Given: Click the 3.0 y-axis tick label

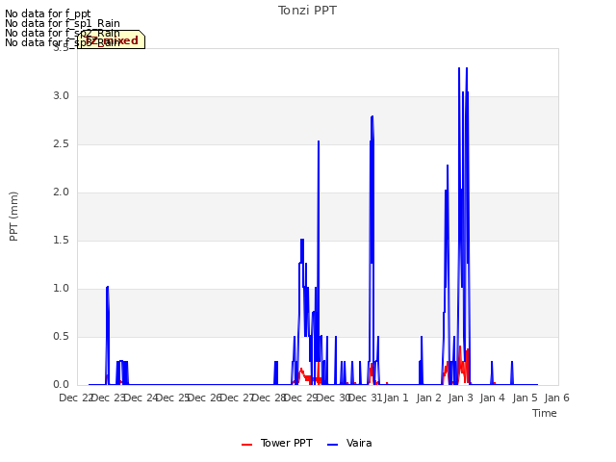Looking at the screenshot, I should [62, 96].
